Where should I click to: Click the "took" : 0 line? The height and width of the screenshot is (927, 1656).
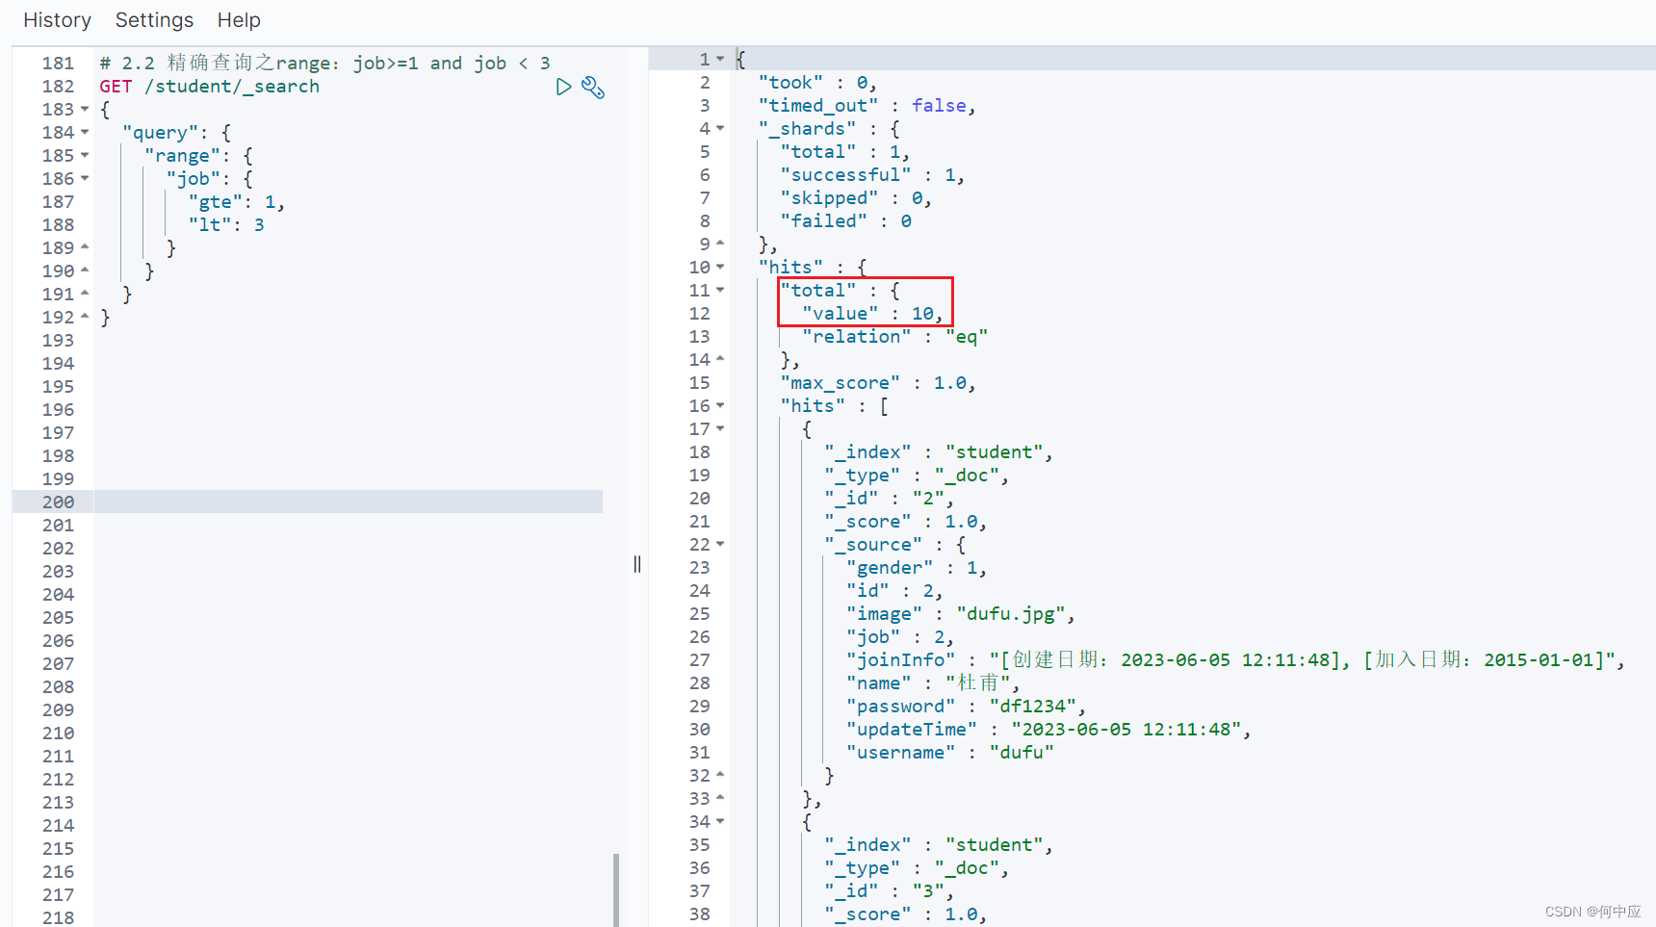pos(817,82)
